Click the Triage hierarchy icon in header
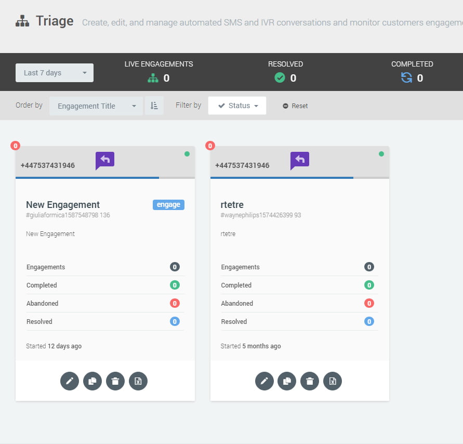463x444 pixels. coord(22,21)
